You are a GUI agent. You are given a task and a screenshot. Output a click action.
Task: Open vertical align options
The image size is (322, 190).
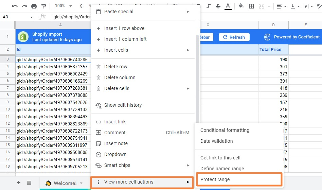point(295,6)
